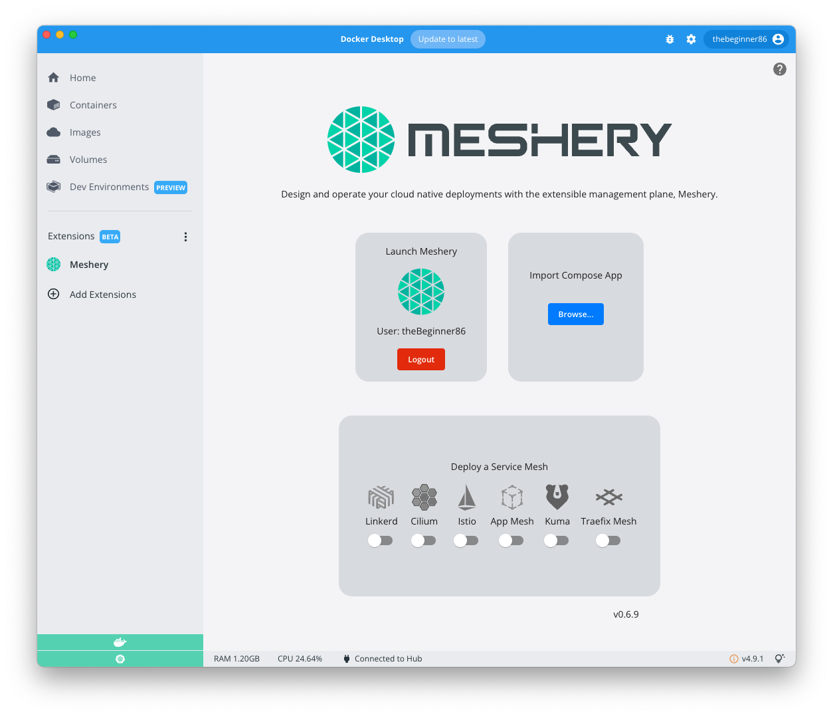The image size is (833, 716).
Task: Click the Istio sailboat icon
Action: click(466, 497)
